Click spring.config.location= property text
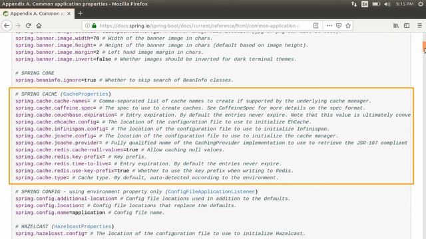Image resolution: width=426 pixels, height=239 pixels. [49, 206]
